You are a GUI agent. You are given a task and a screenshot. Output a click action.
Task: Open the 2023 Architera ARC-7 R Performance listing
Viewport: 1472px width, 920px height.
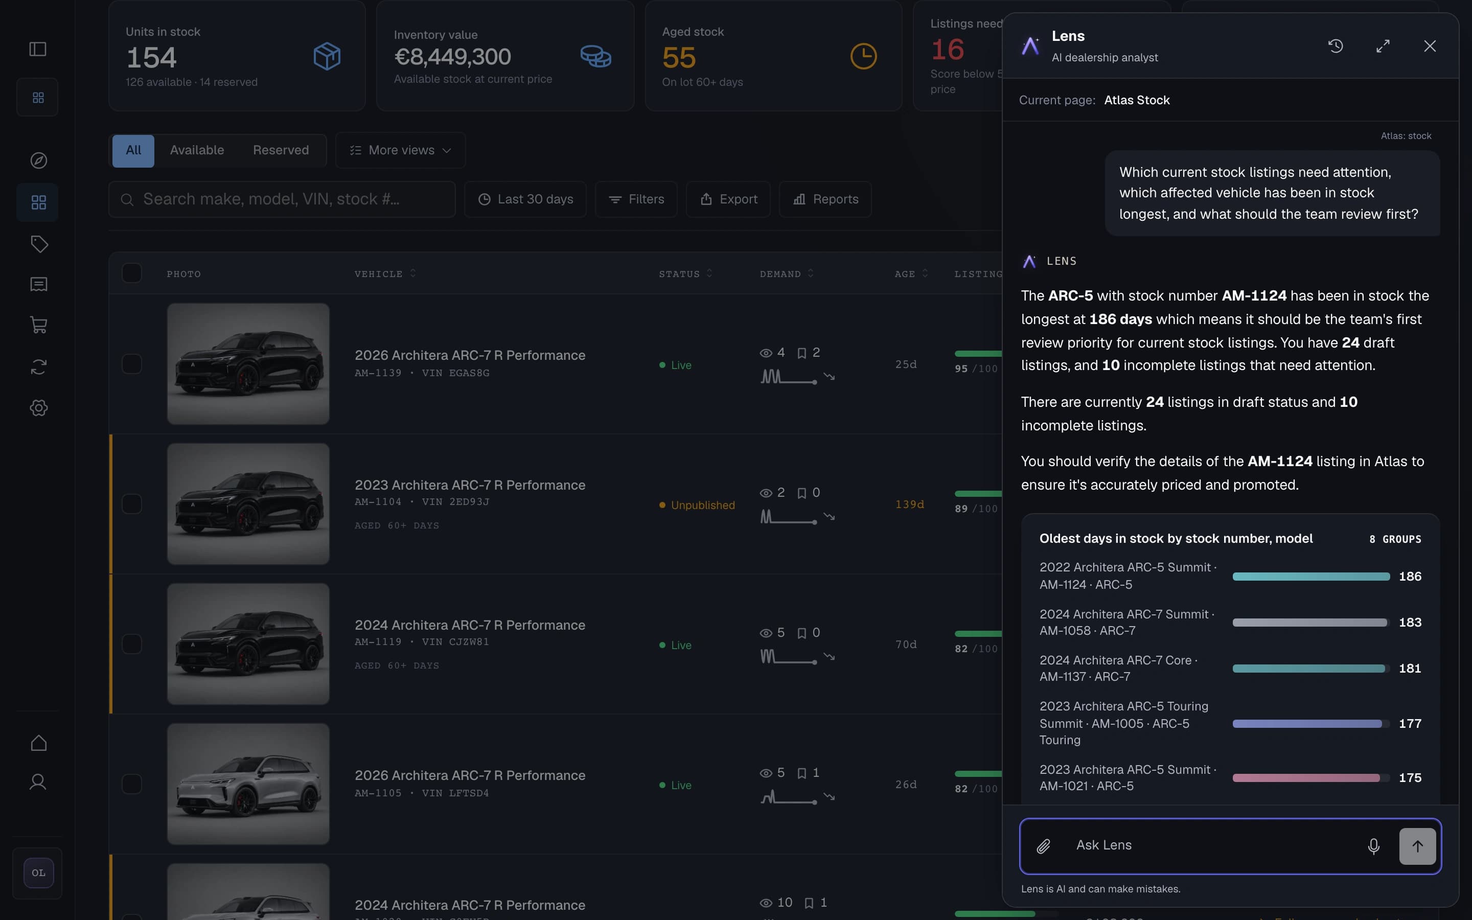click(x=470, y=485)
